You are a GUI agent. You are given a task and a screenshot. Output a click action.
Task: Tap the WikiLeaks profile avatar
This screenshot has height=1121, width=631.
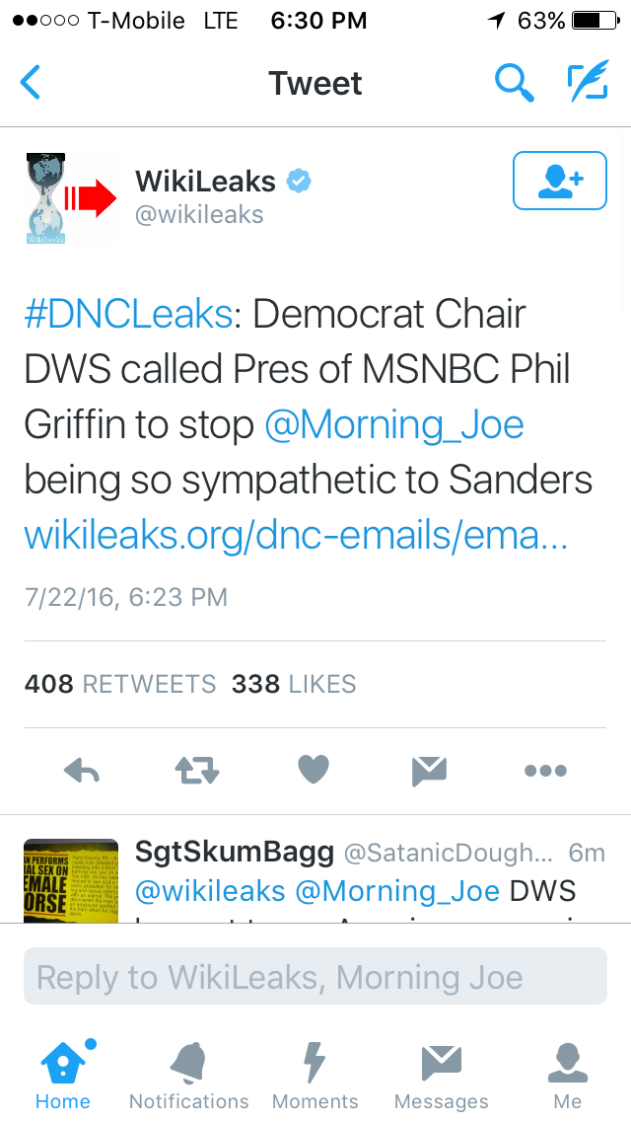(x=69, y=197)
